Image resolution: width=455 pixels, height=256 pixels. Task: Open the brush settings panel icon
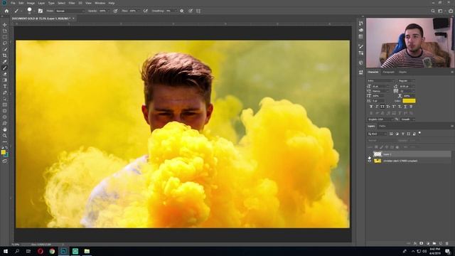tap(41, 11)
